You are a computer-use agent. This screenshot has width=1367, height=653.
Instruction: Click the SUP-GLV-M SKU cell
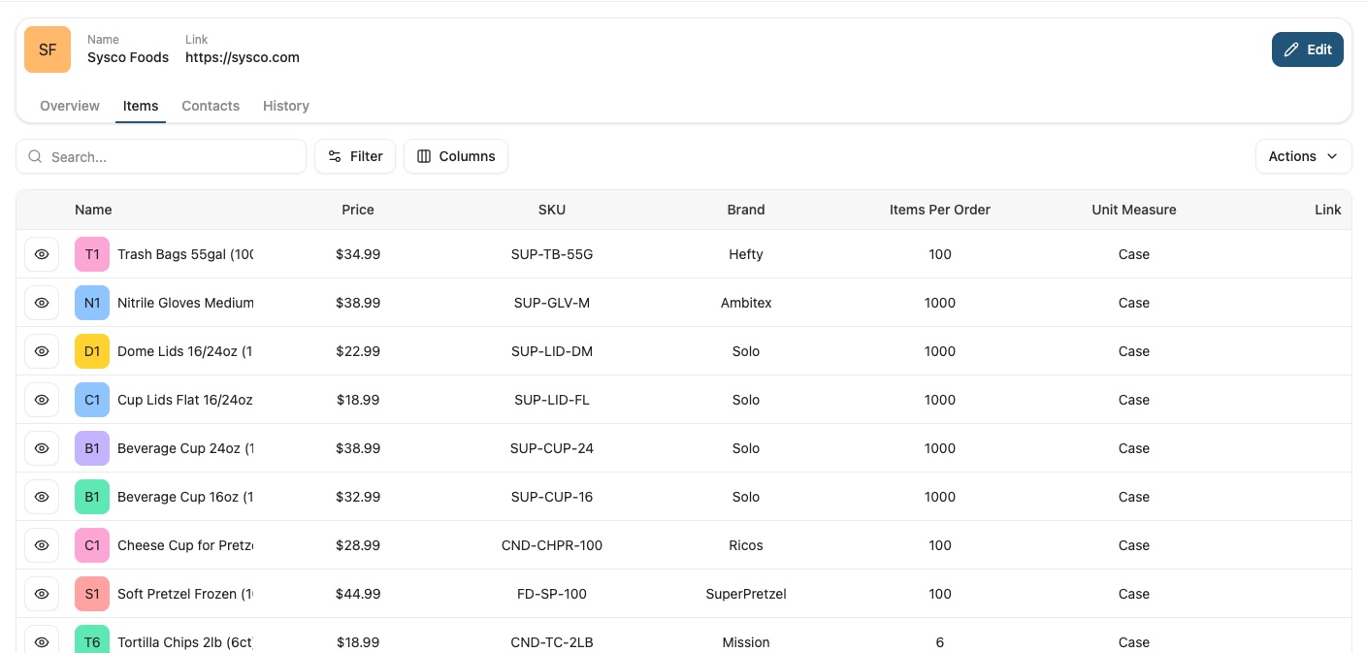(552, 303)
